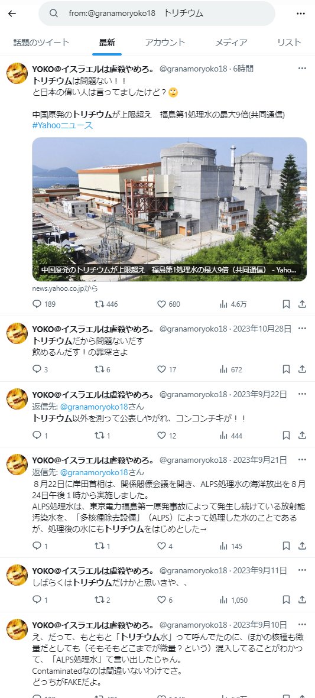Toggle the bookmark on the top Yahoo news tweet
Viewport: 315px width, 698px height.
tap(286, 304)
